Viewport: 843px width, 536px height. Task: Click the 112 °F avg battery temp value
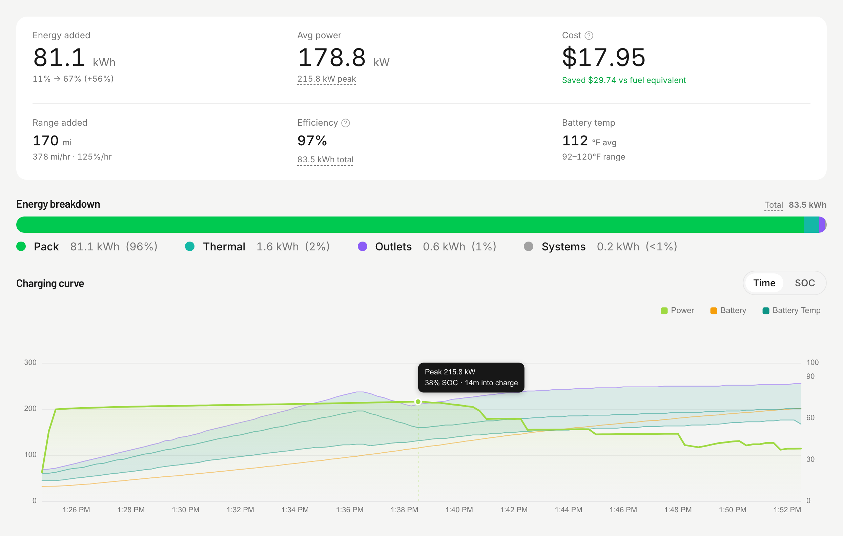[589, 141]
